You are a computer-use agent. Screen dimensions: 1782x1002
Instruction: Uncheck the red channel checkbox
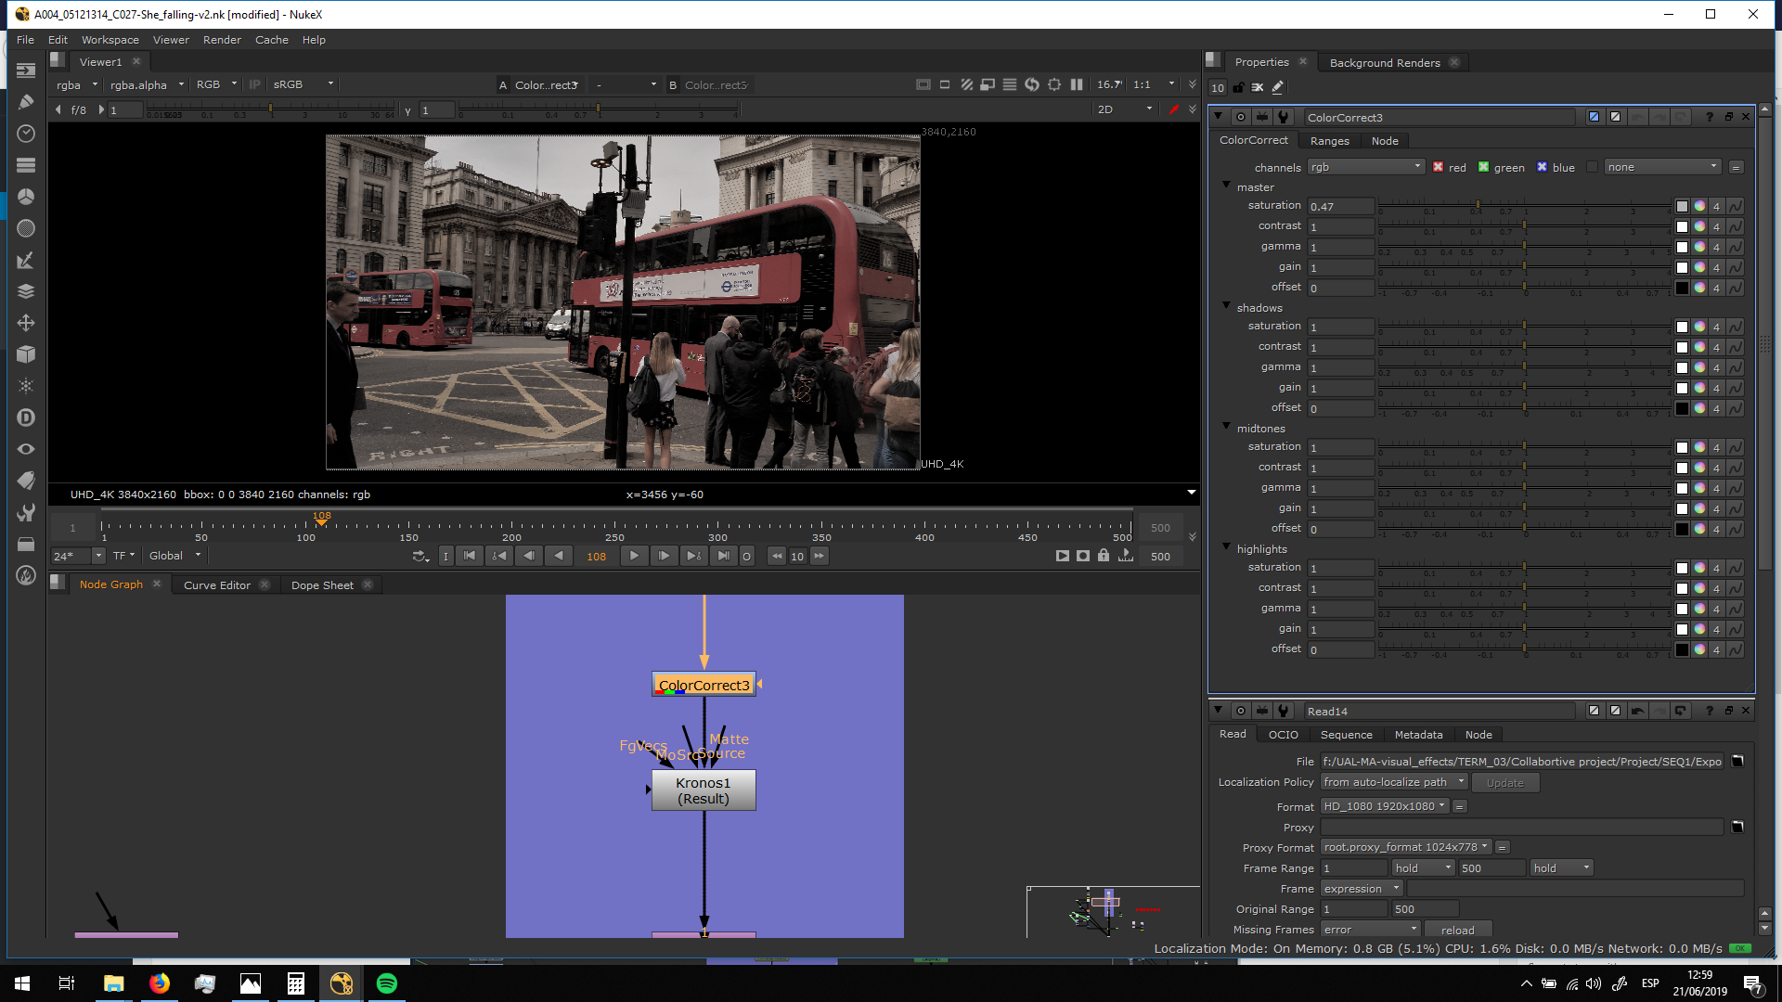(1438, 167)
